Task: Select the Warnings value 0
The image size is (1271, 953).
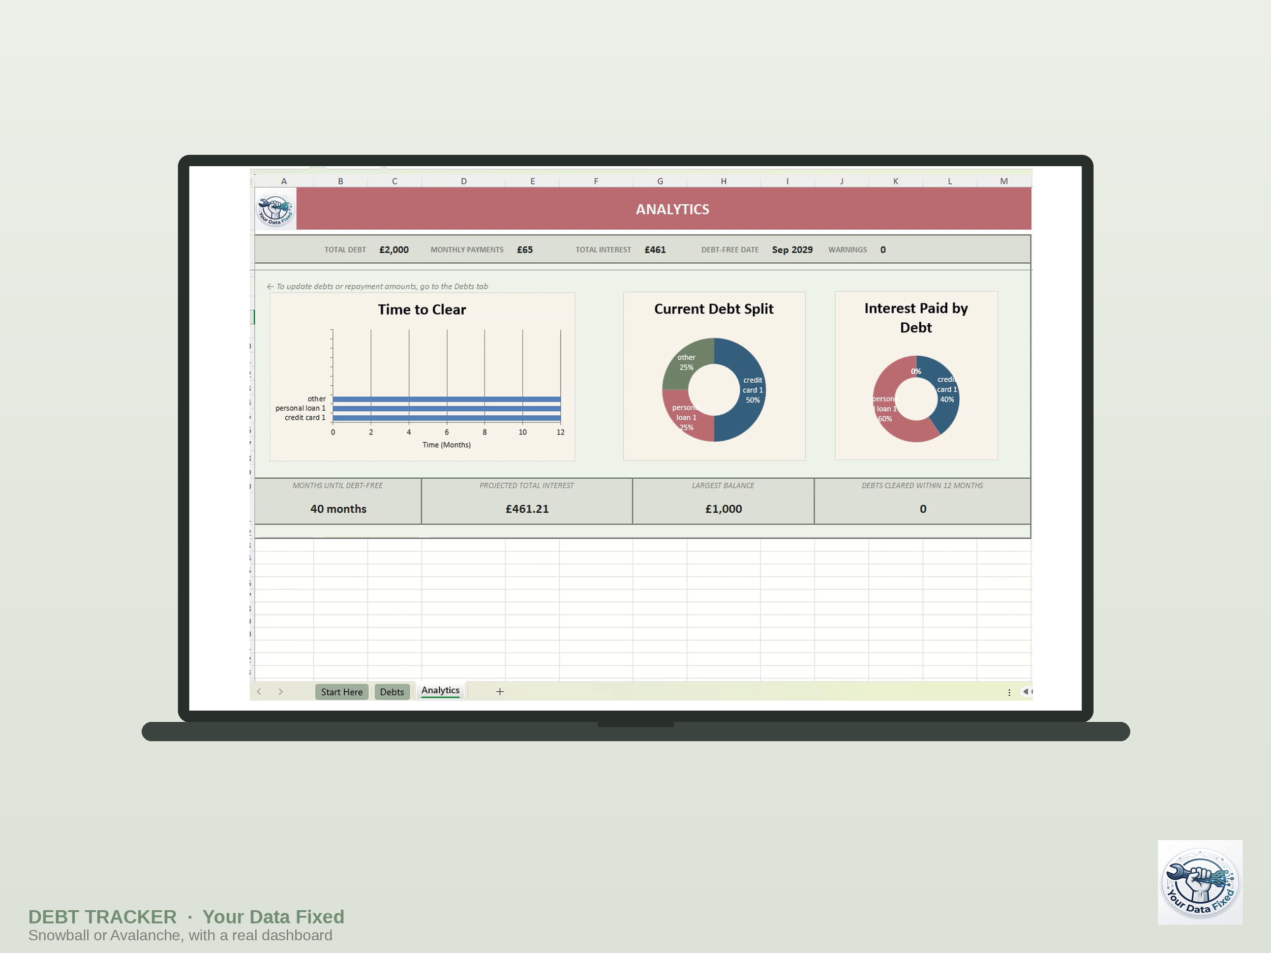Action: [x=883, y=250]
